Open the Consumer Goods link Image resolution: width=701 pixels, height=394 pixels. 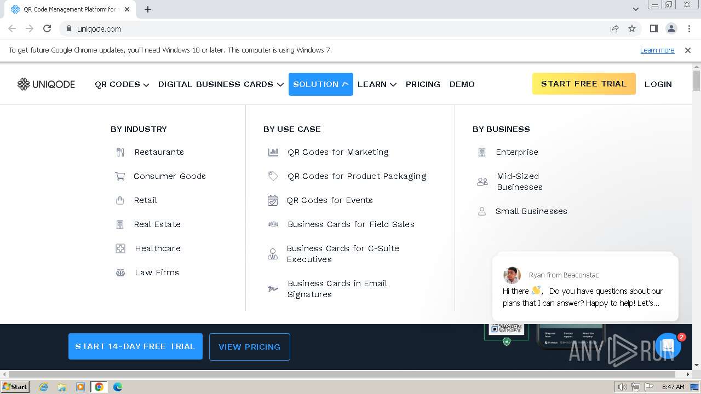point(170,176)
